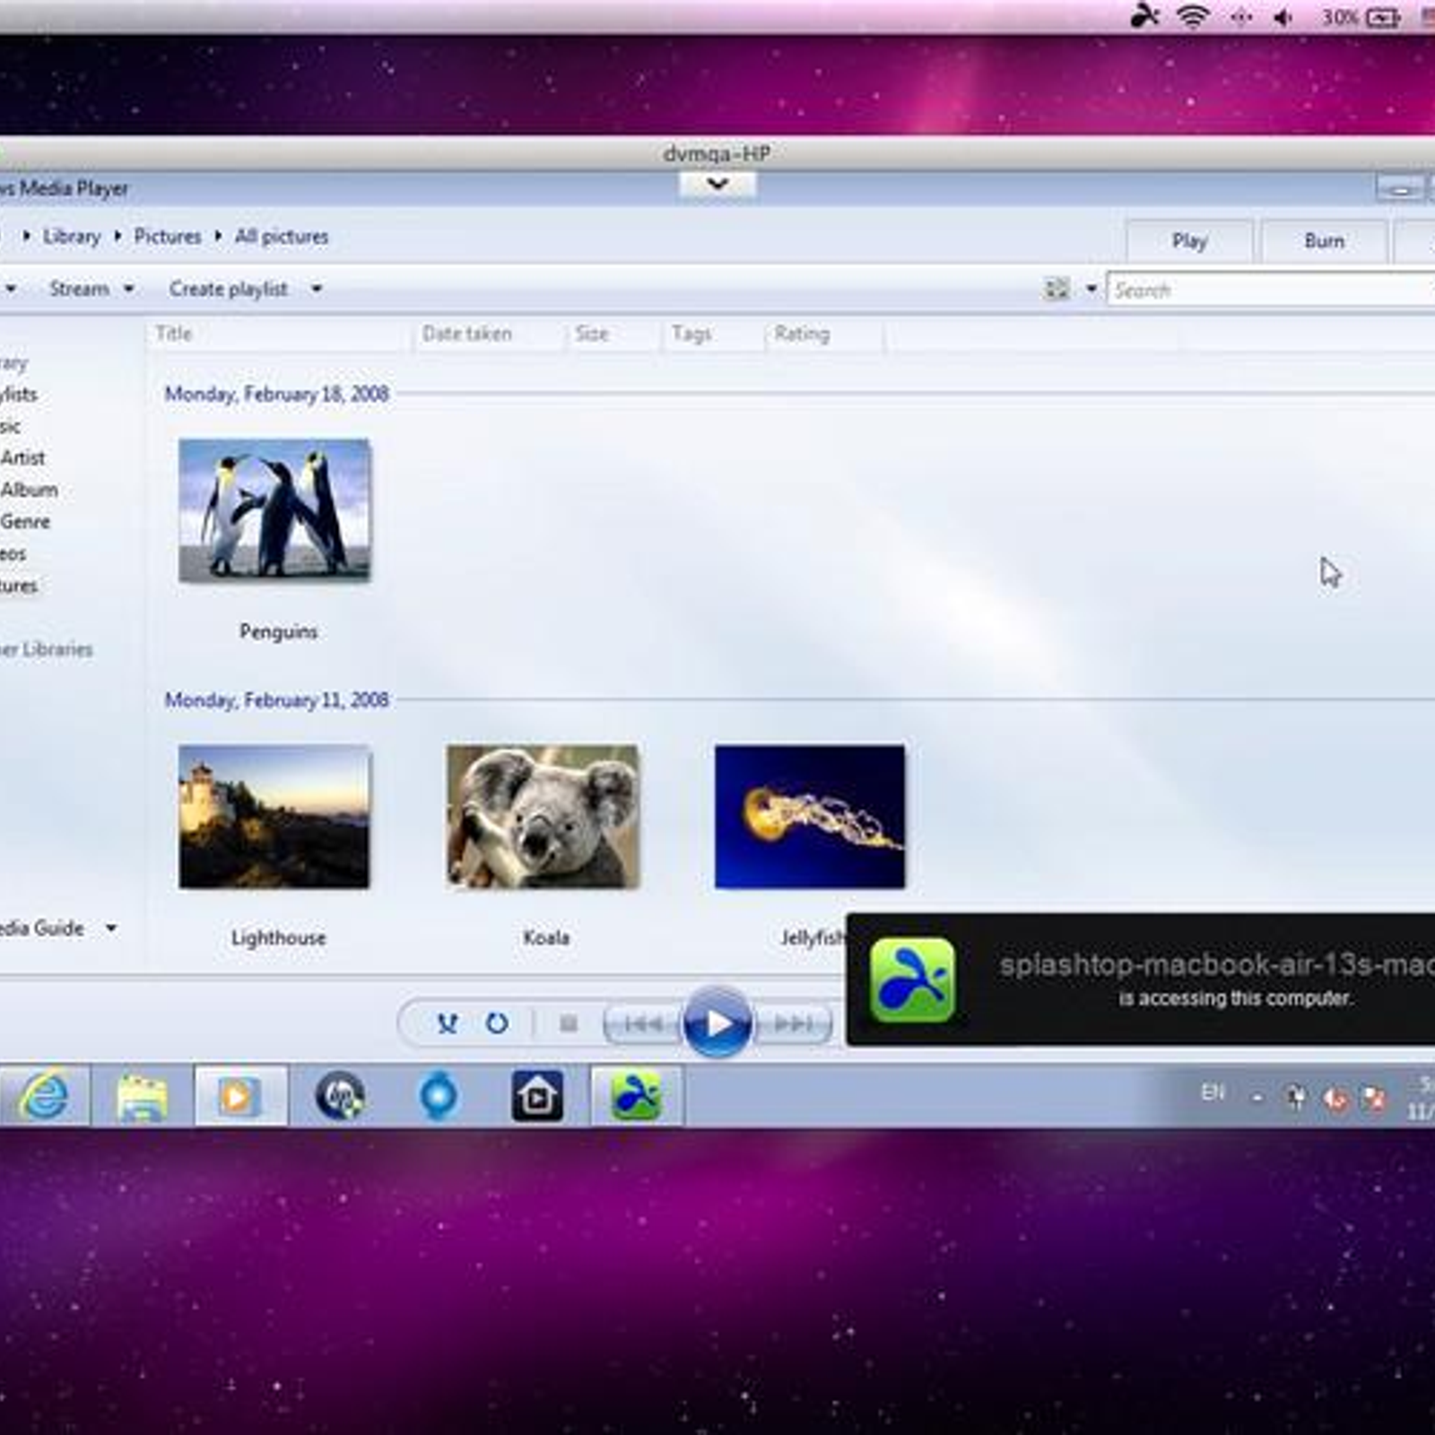Start playback with the round Play button
This screenshot has height=1435, width=1435.
(x=717, y=1022)
